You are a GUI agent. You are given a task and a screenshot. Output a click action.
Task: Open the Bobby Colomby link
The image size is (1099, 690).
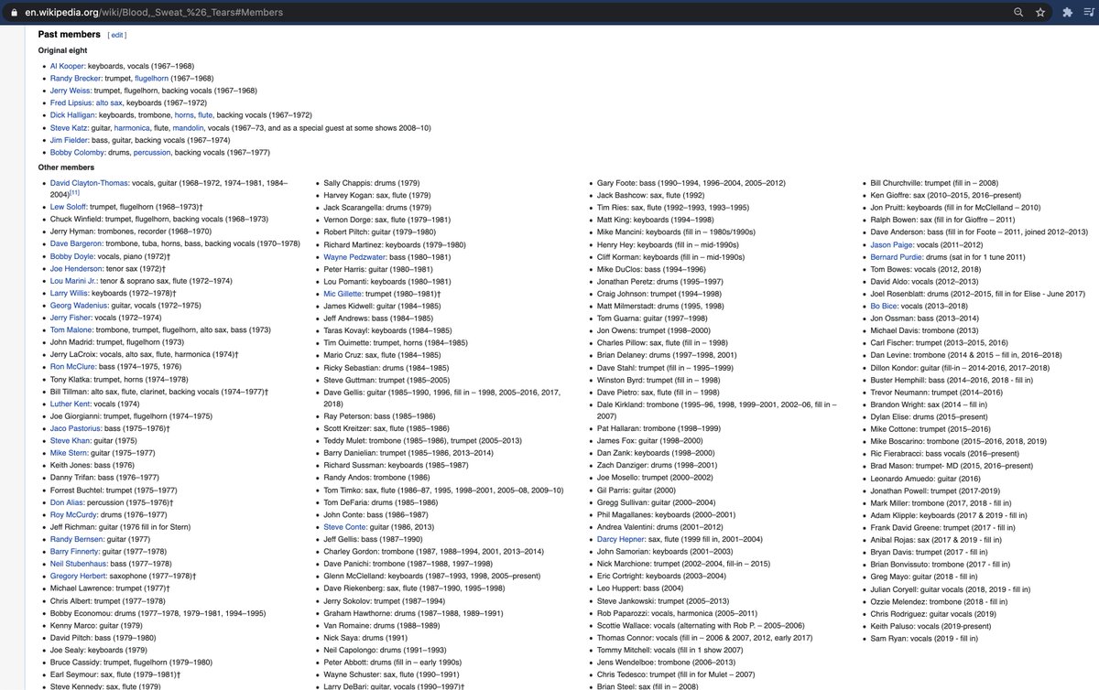click(78, 153)
